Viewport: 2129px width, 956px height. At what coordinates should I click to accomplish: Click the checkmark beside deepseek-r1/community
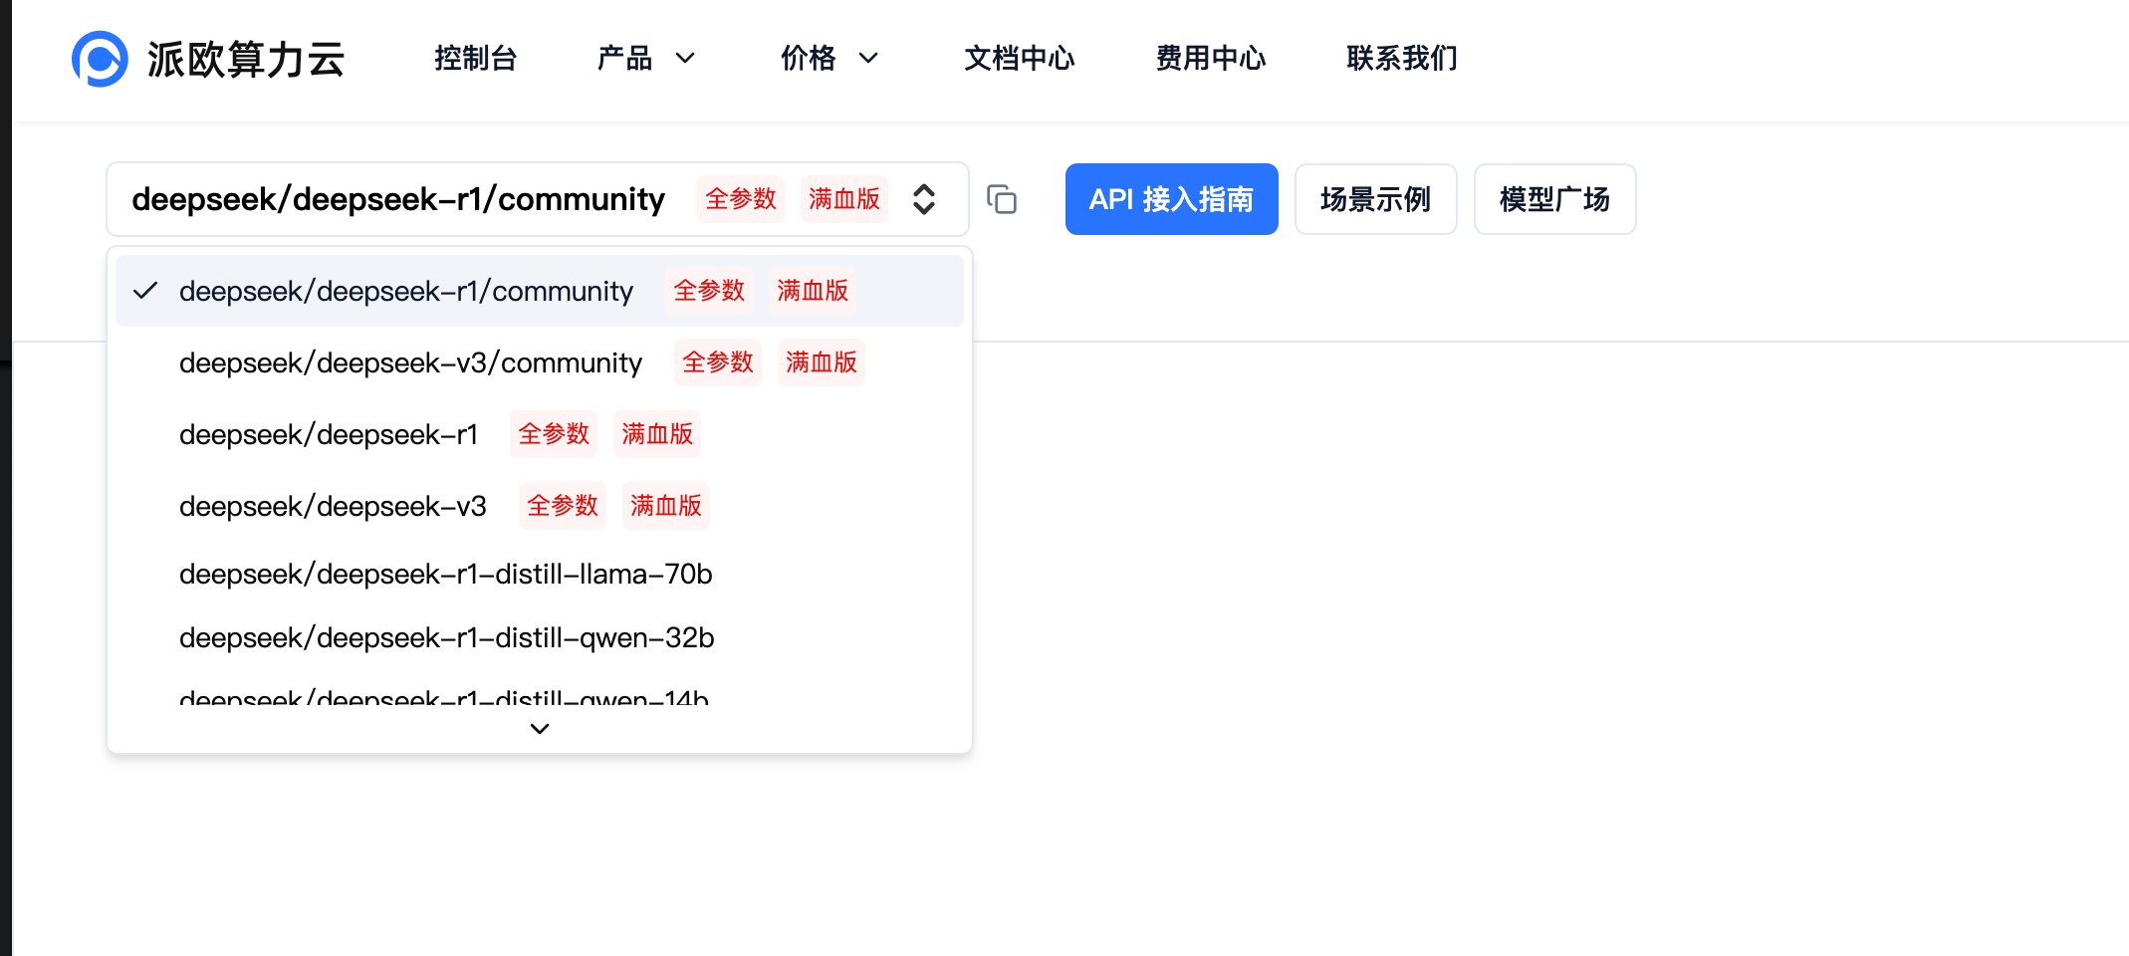145,291
